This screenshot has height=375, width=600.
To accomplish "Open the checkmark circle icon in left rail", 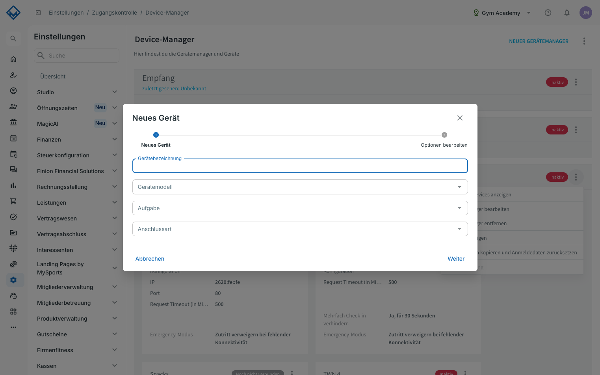I will (13, 217).
